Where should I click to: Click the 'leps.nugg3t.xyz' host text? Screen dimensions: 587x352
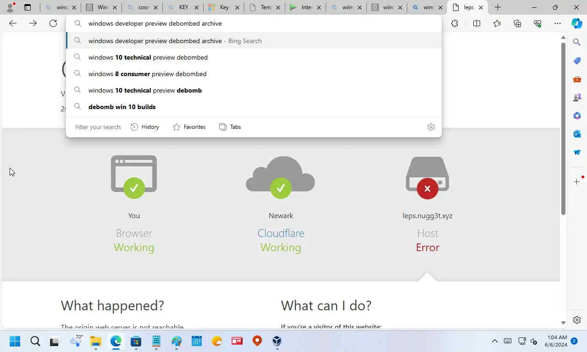(x=427, y=215)
